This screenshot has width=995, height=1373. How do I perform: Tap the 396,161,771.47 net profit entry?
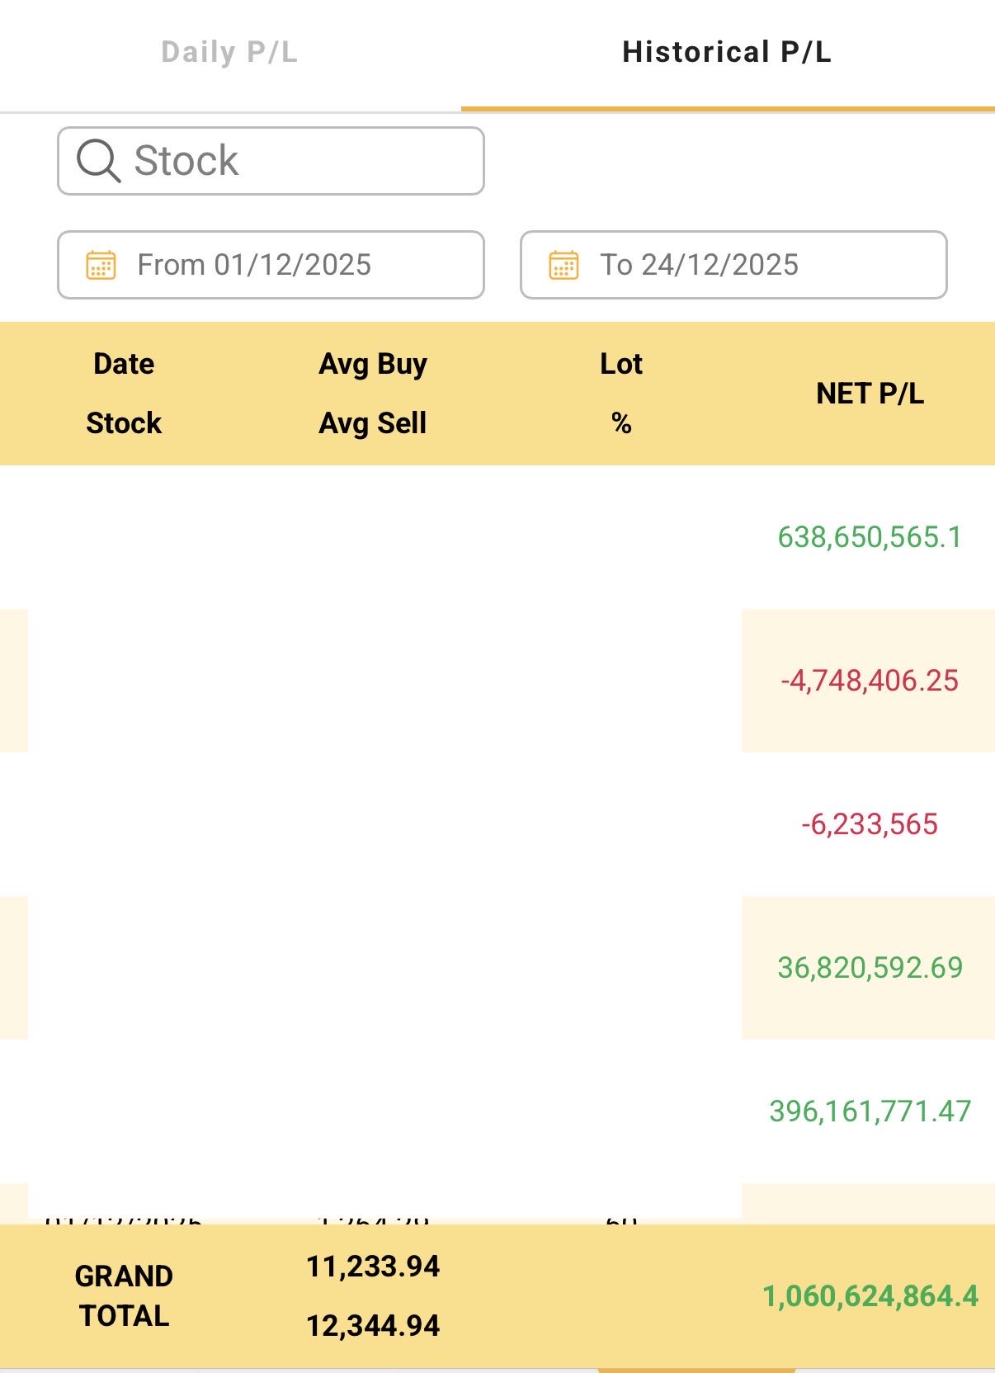870,1111
